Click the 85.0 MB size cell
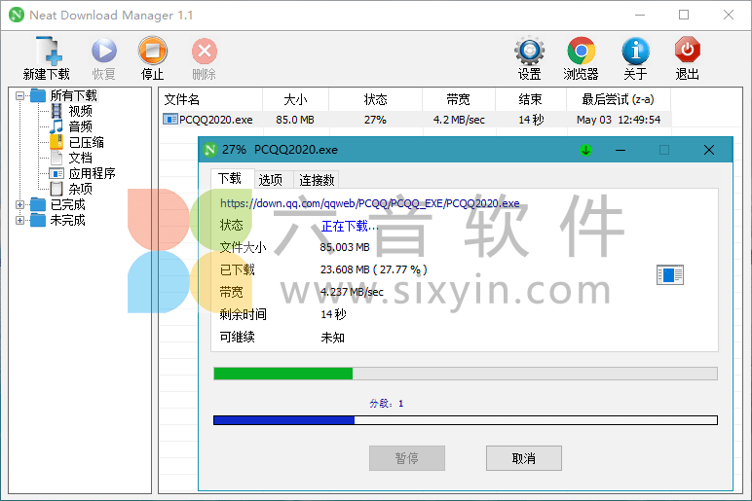The width and height of the screenshot is (752, 501). [x=295, y=120]
